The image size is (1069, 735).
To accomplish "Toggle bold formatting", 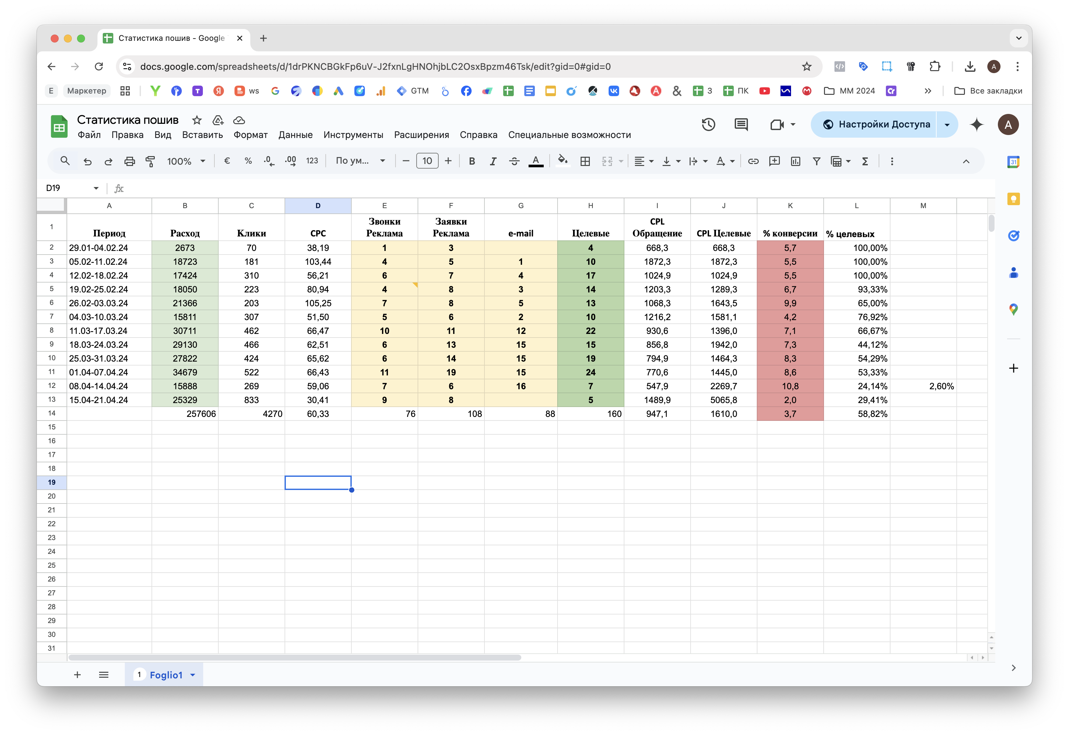I will pyautogui.click(x=472, y=161).
